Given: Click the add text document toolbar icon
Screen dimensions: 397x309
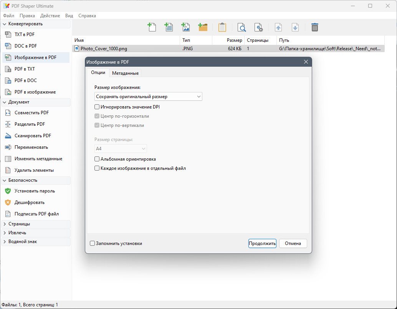Looking at the screenshot, I should tap(169, 27).
